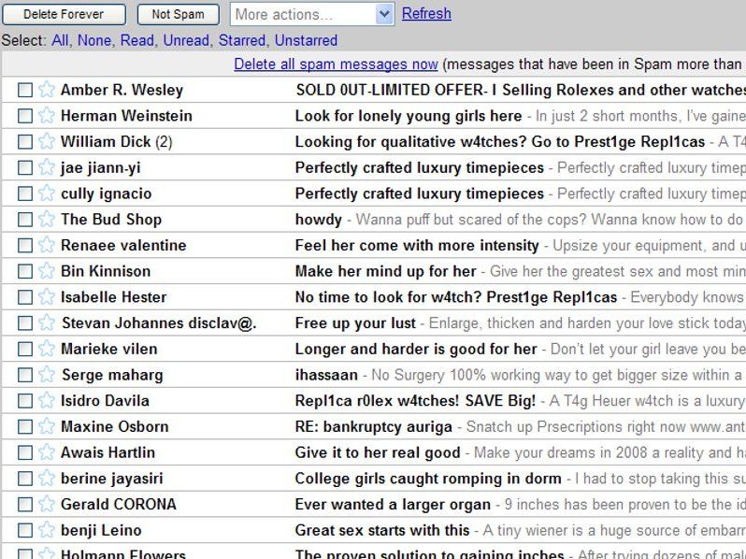The image size is (746, 559).
Task: Star the Bin Kinnison message
Action: click(x=47, y=271)
